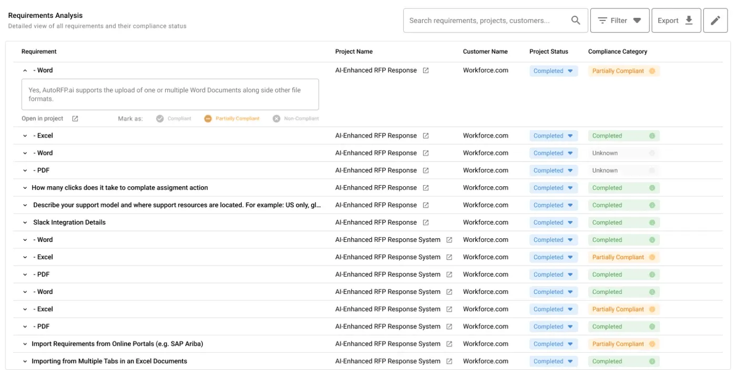Click the Project Status column header
Viewport: 736px width, 370px height.
pyautogui.click(x=549, y=51)
